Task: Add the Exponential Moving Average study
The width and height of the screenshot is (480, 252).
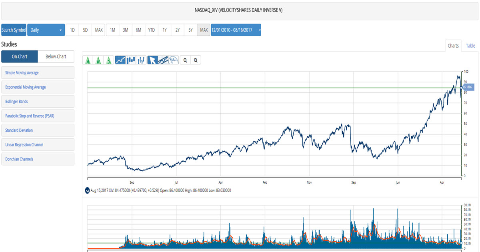Action: click(38, 87)
